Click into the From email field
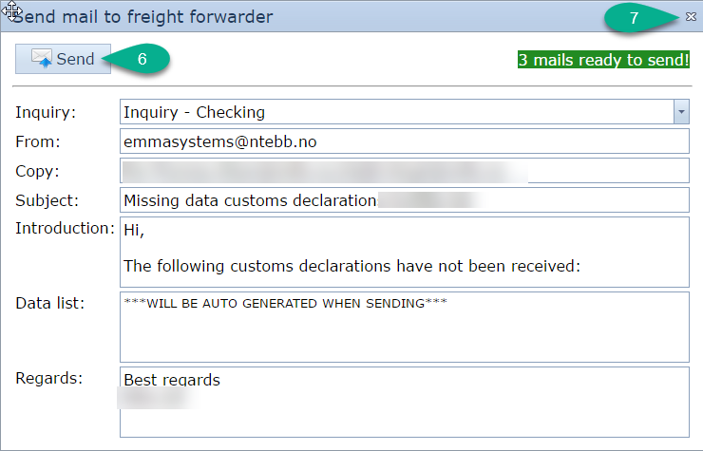Viewport: 703px width, 451px height. pos(404,141)
